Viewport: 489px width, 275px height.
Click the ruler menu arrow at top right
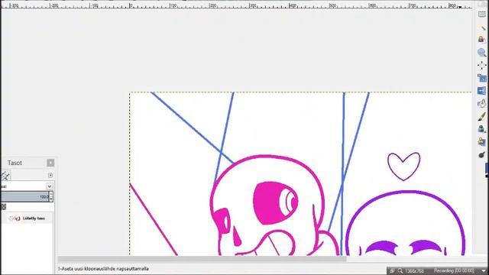pyautogui.click(x=460, y=7)
